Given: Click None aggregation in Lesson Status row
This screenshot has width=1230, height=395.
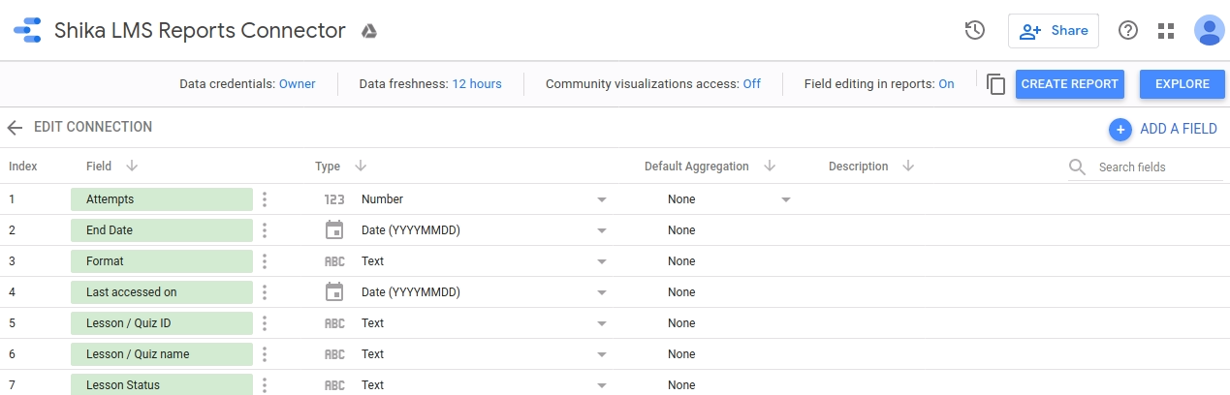Looking at the screenshot, I should point(681,385).
